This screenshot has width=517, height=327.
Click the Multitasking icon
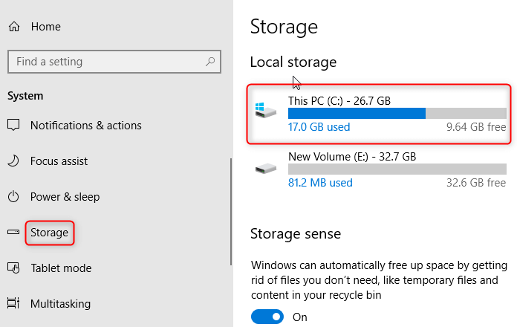coord(13,303)
